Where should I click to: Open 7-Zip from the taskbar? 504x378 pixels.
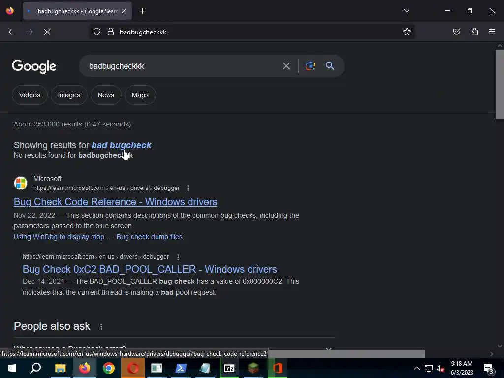229,368
